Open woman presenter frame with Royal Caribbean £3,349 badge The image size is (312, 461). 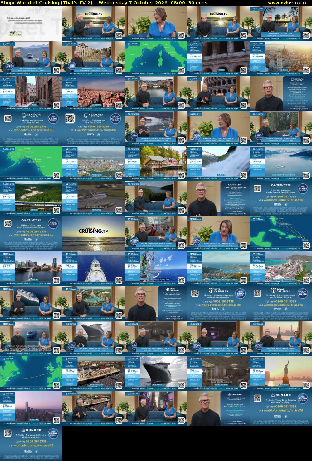point(218,234)
